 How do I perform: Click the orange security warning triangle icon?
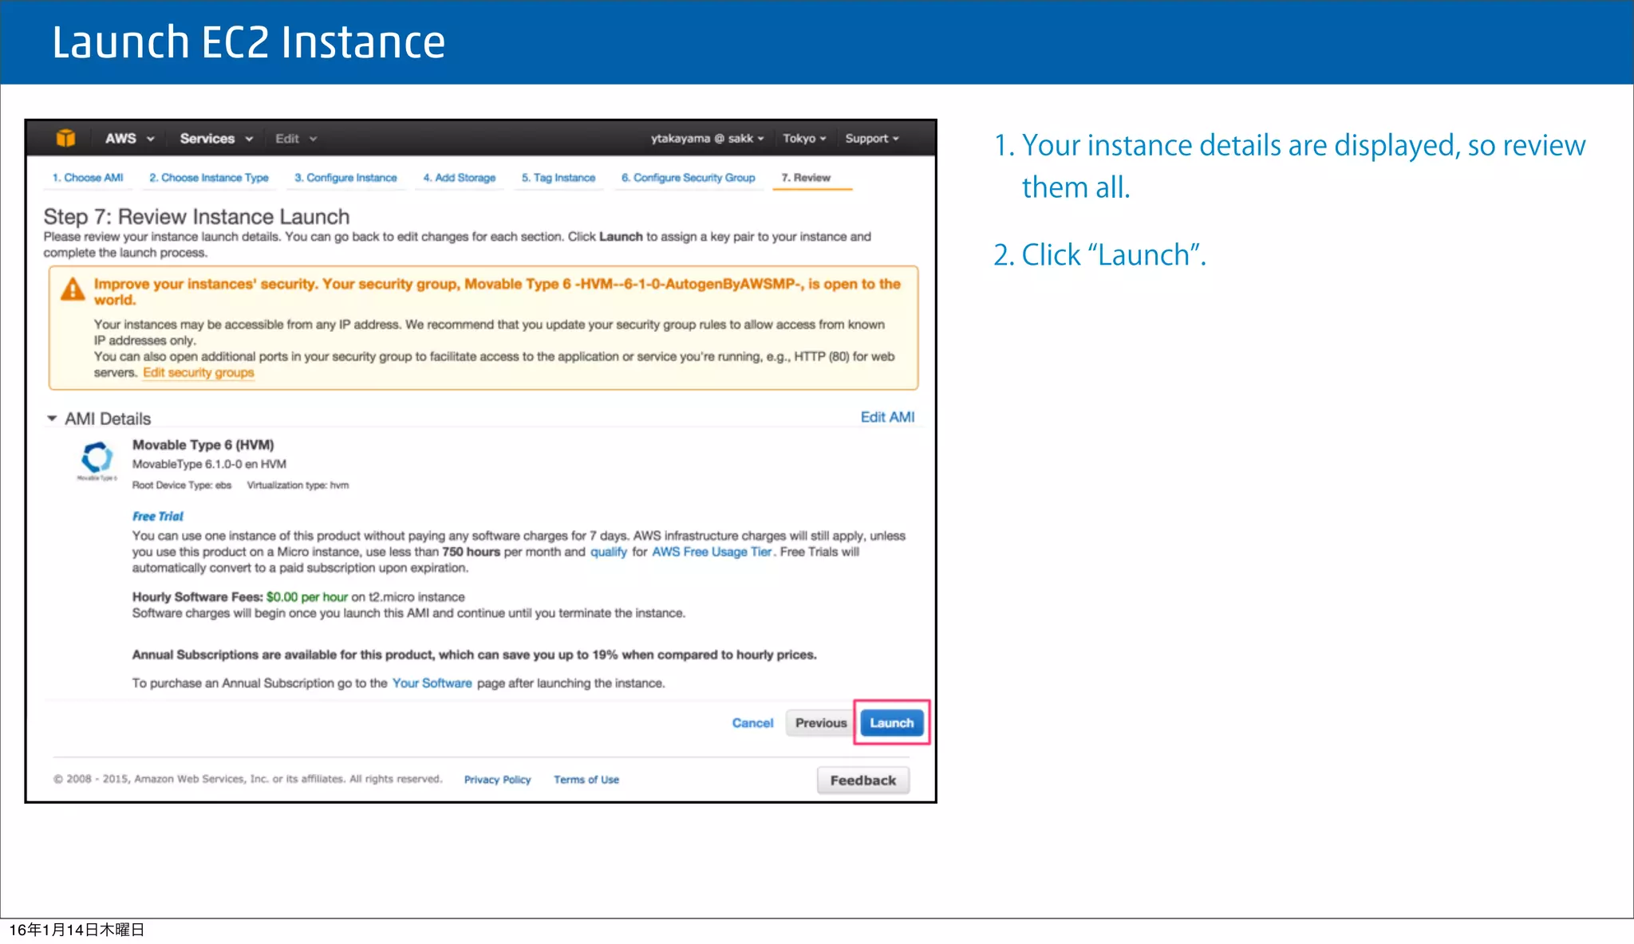point(73,289)
